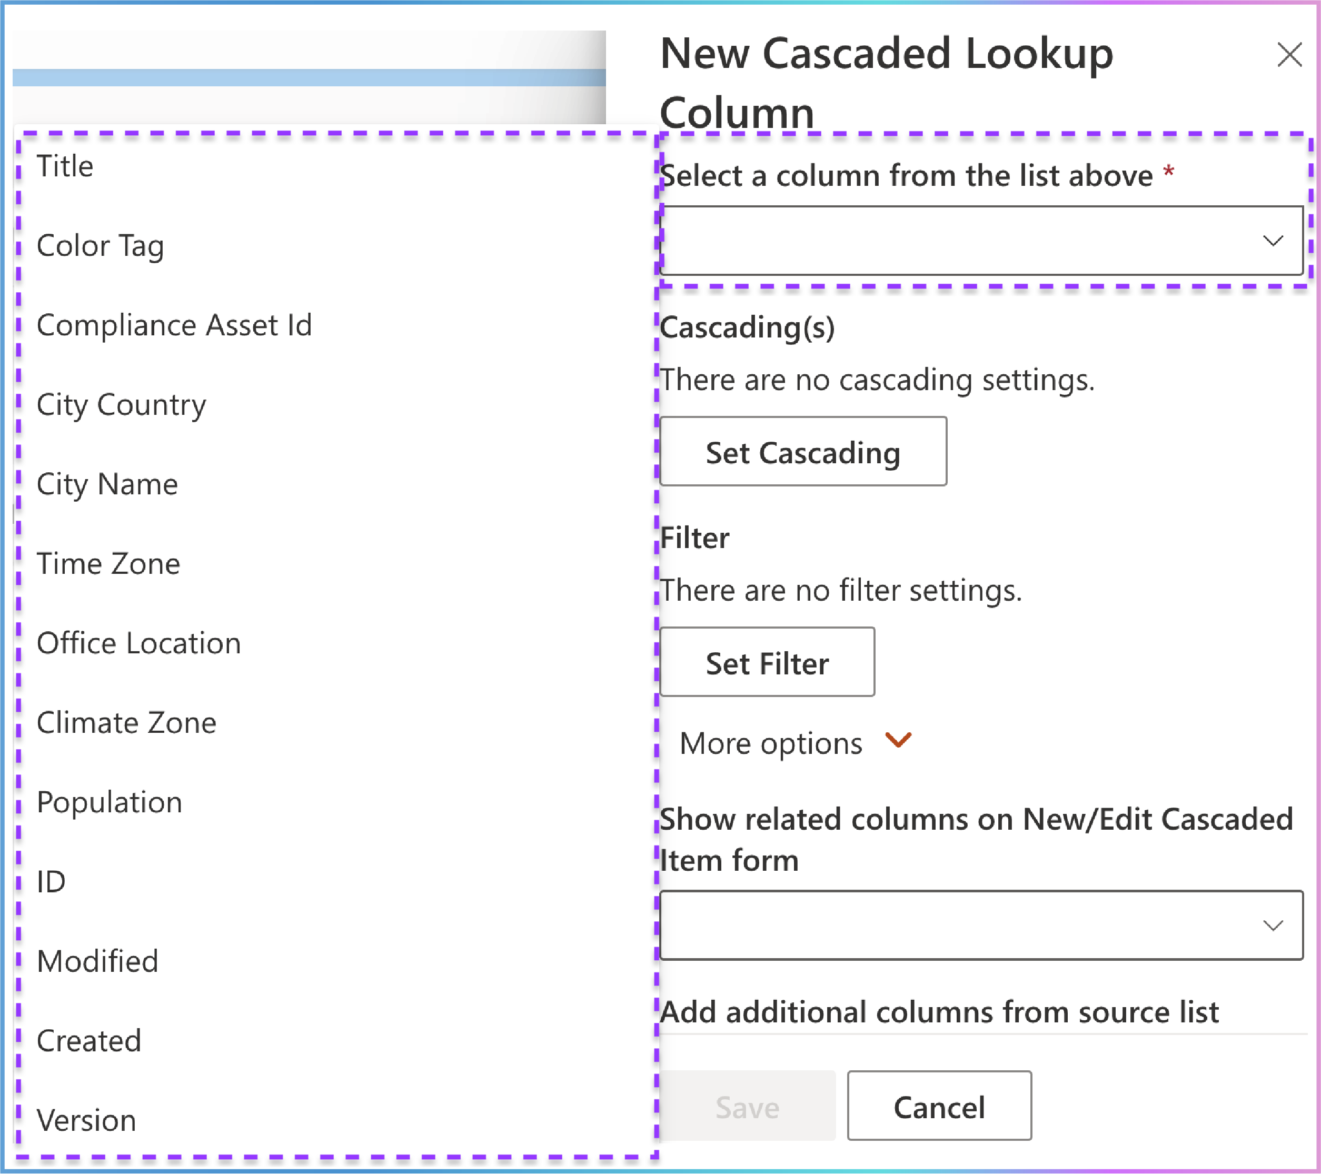Close the New Cascaded Lookup Column panel
The height and width of the screenshot is (1174, 1321).
[1289, 55]
